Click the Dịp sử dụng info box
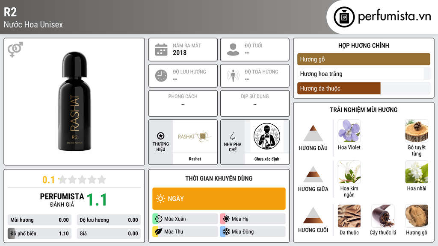Image resolution: width=438 pixels, height=246 pixels. (255, 103)
